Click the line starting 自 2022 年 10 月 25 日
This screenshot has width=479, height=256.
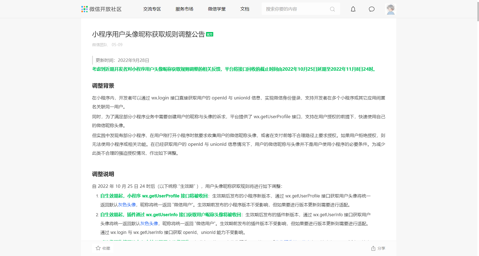point(187,186)
